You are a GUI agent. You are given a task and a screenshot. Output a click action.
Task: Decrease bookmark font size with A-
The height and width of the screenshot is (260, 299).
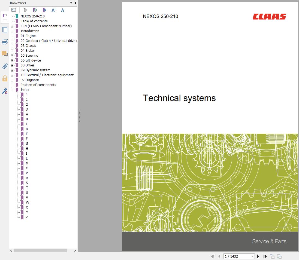coord(63,10)
